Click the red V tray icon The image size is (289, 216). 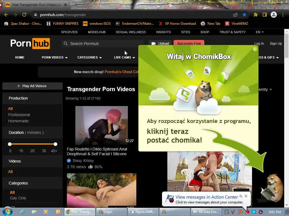coord(233,212)
